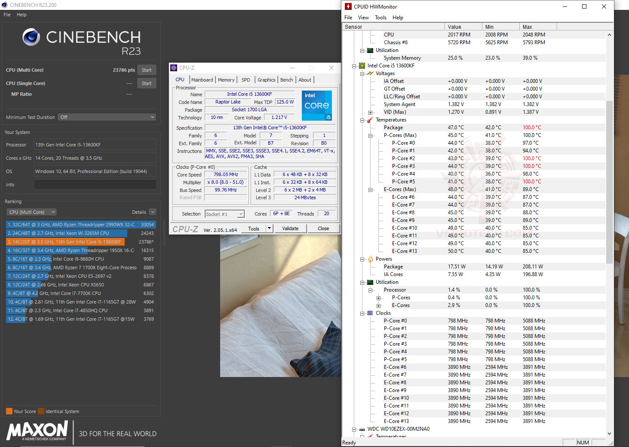Screen dimensions: 629x447
Task: Collapse the E-Cores (Max) temperature group
Action: tap(370, 190)
